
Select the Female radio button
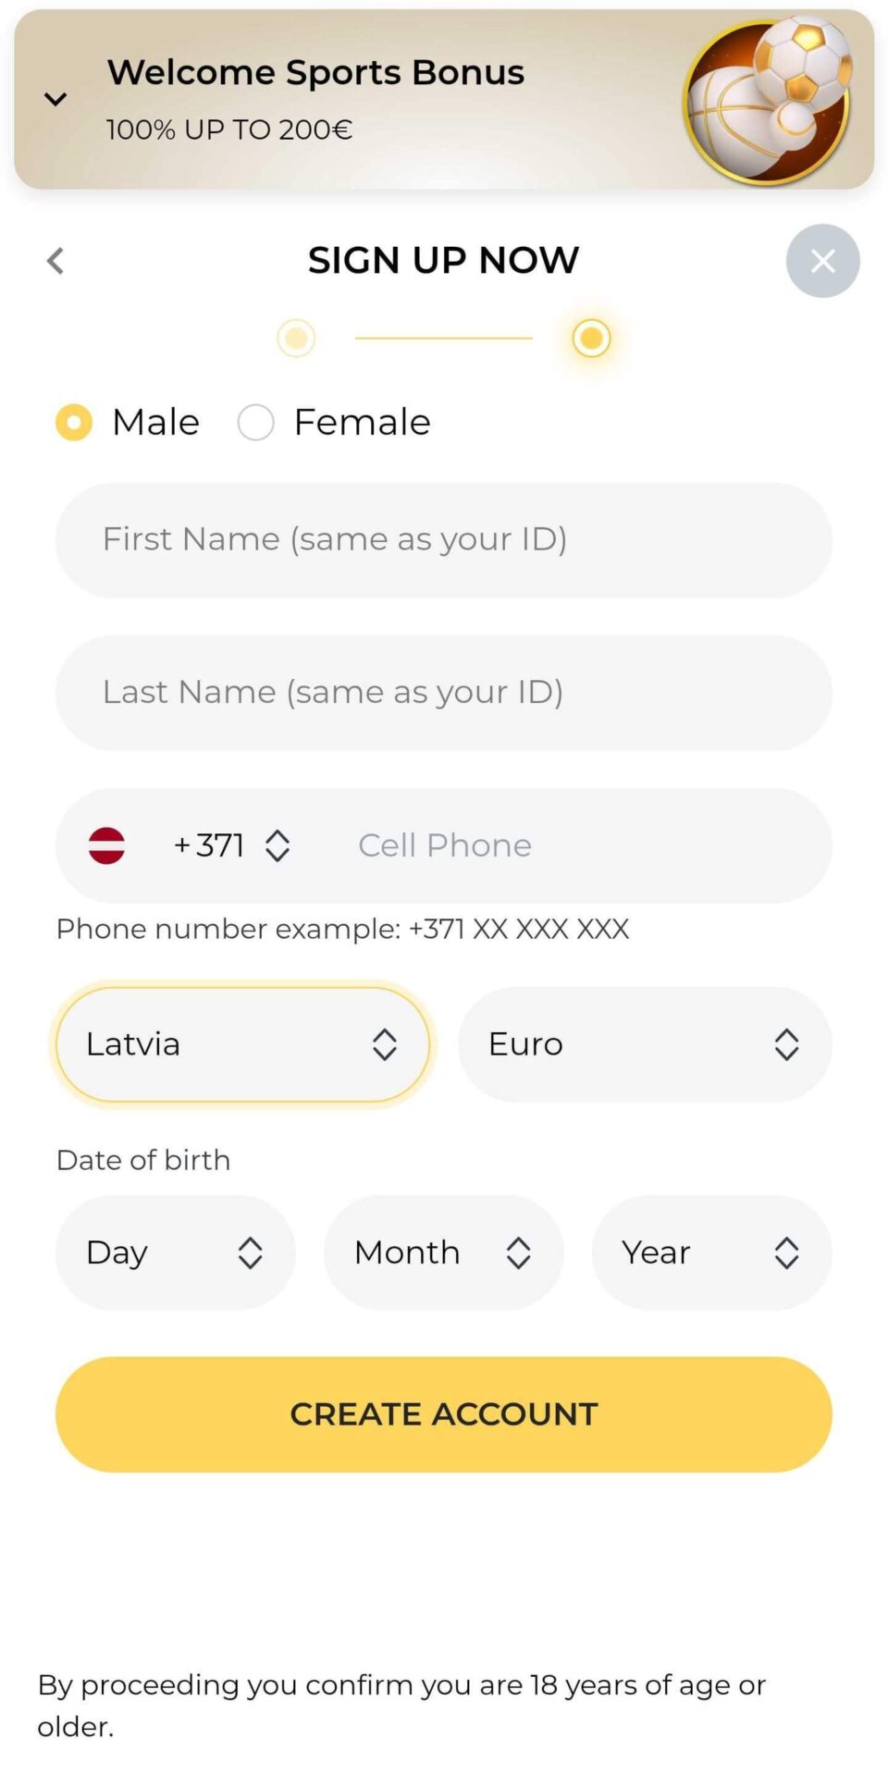tap(256, 423)
